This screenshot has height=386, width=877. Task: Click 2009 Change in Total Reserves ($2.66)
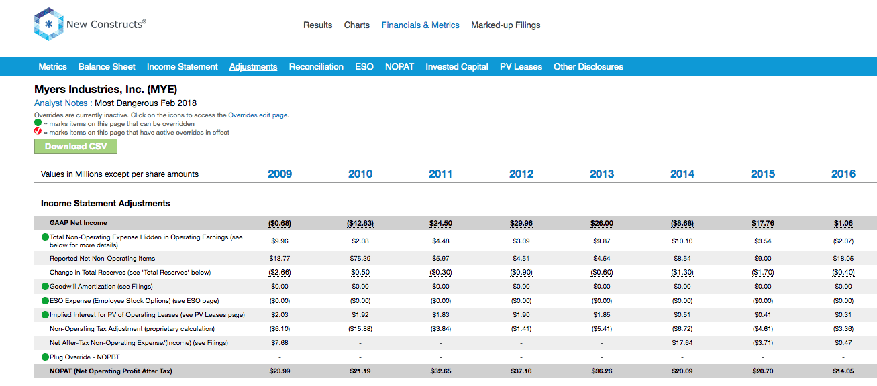coord(280,273)
